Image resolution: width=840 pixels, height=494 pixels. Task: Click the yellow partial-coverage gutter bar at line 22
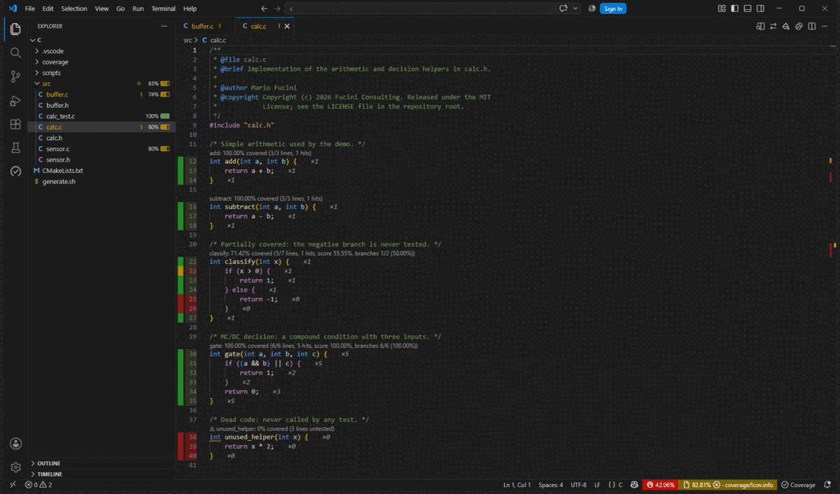(x=181, y=271)
